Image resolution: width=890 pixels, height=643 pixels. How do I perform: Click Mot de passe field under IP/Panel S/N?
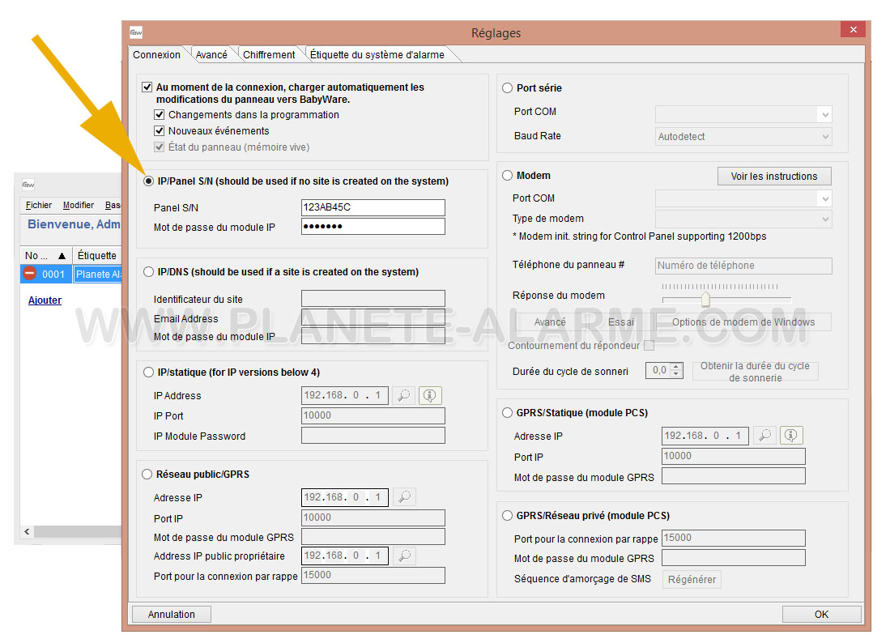coord(373,227)
